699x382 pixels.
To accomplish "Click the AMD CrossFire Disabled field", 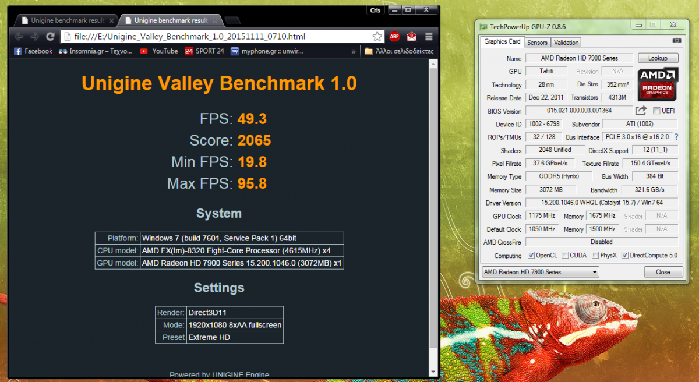I will pos(601,242).
